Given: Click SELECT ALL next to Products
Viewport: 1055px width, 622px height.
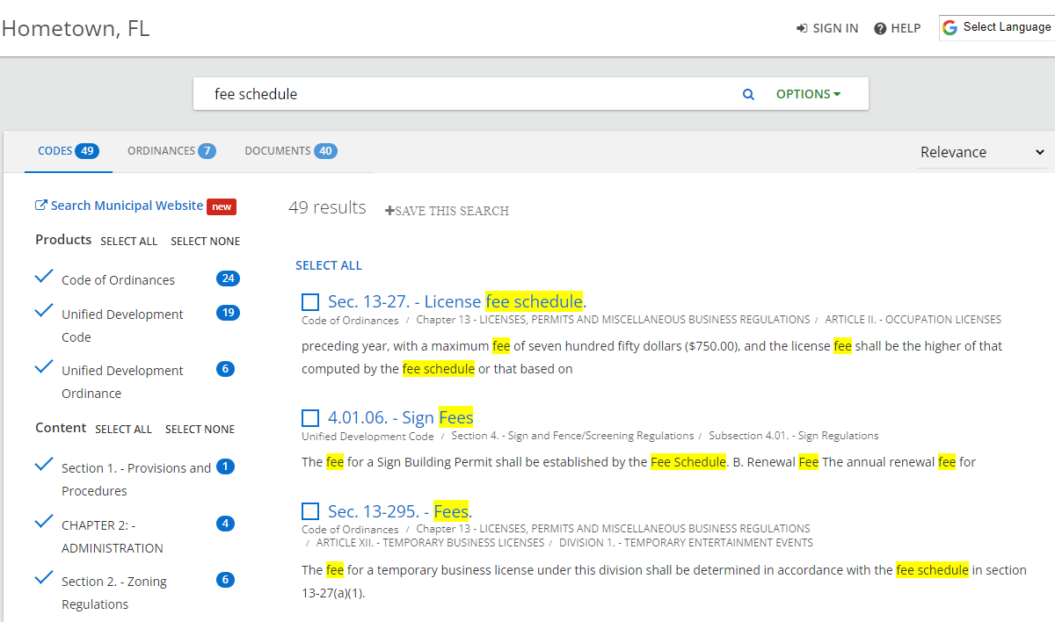Looking at the screenshot, I should 129,242.
